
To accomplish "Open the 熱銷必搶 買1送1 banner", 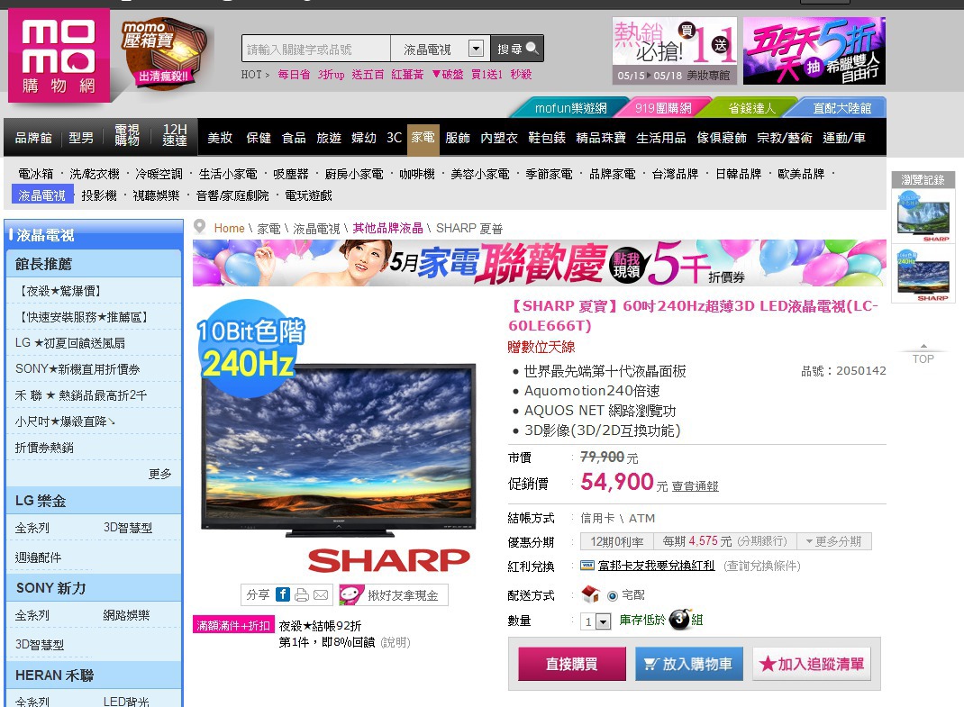I will pos(675,50).
